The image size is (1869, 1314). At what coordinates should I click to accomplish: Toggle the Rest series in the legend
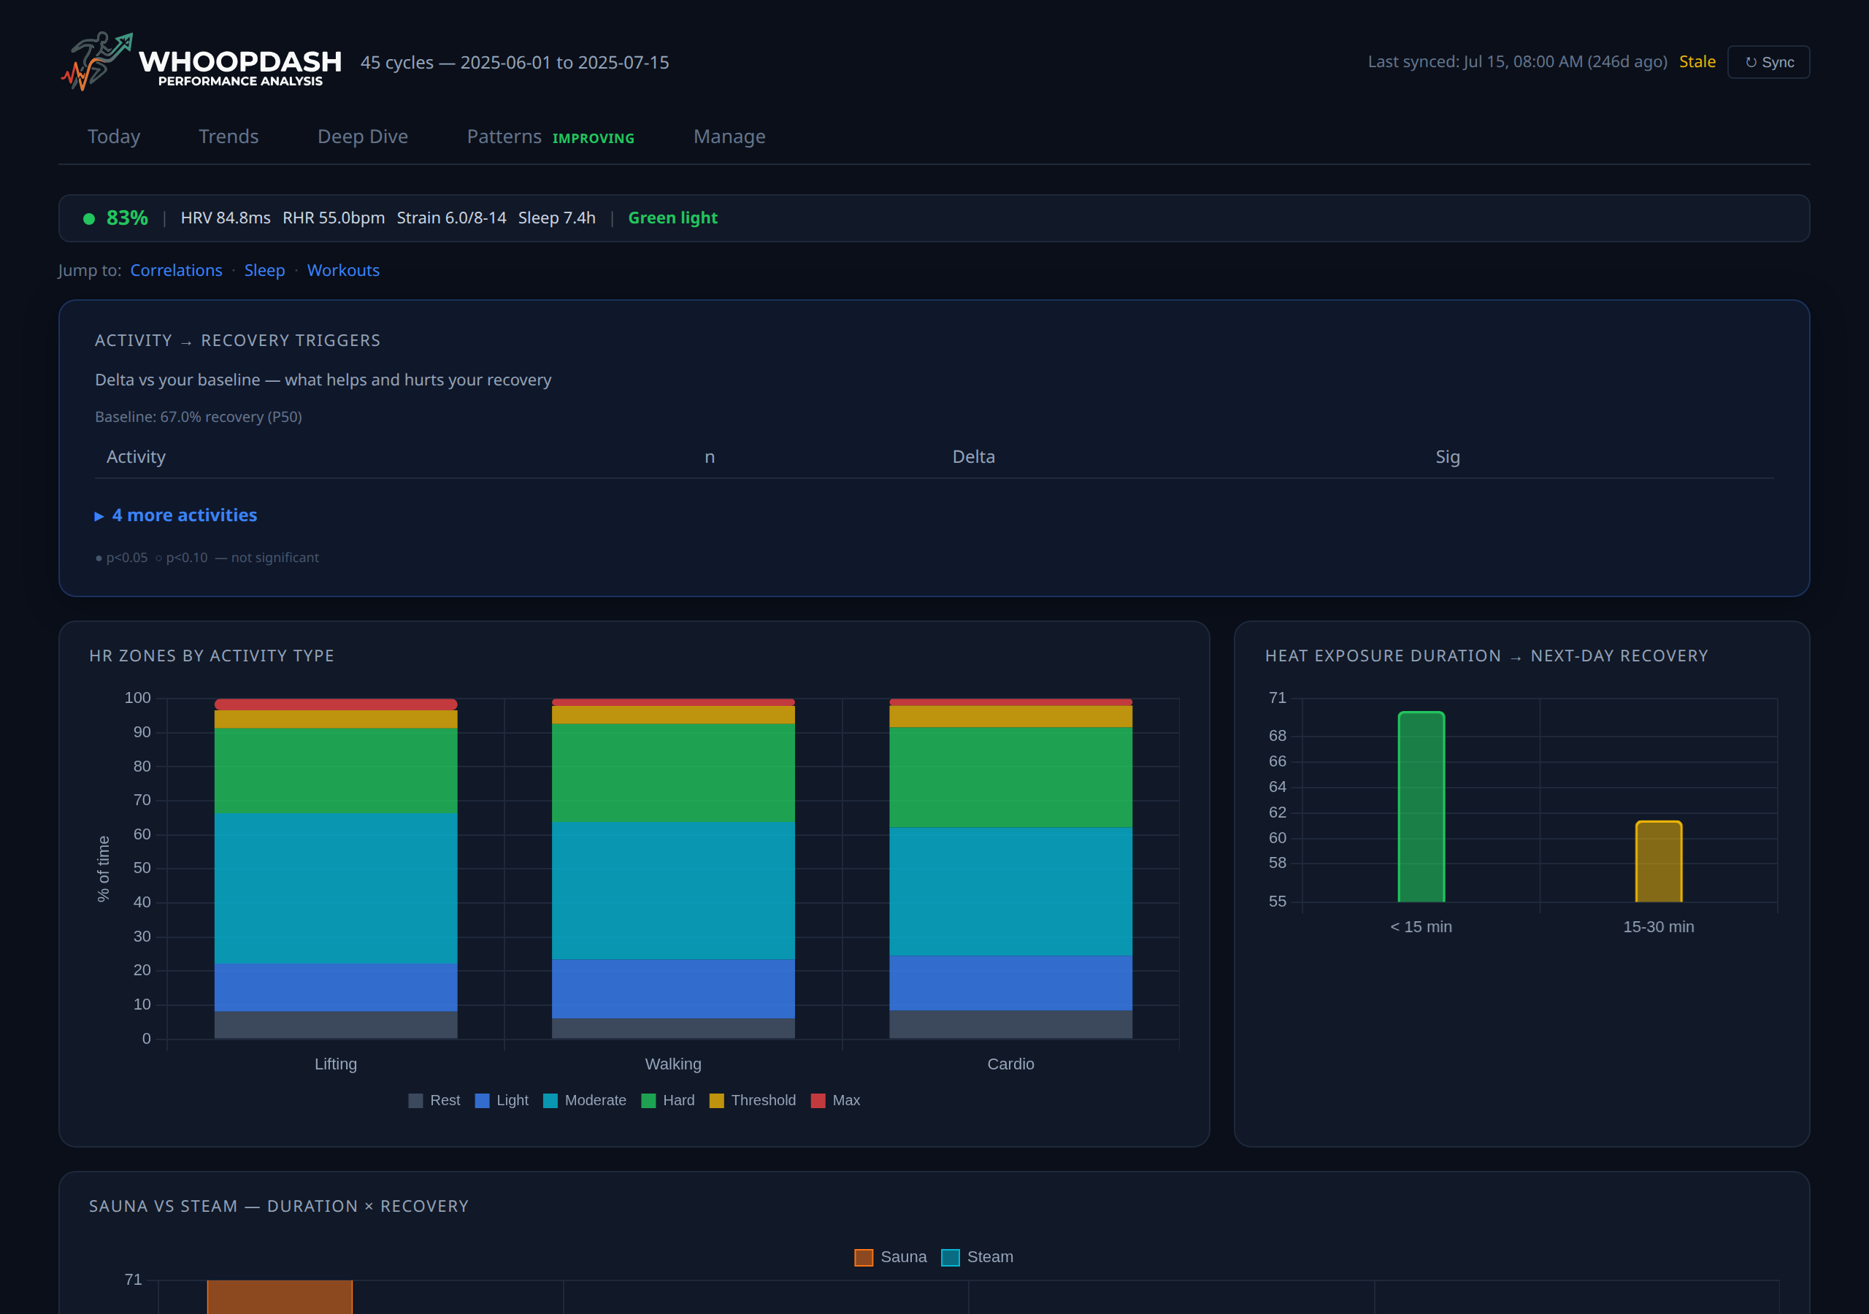(x=415, y=1100)
